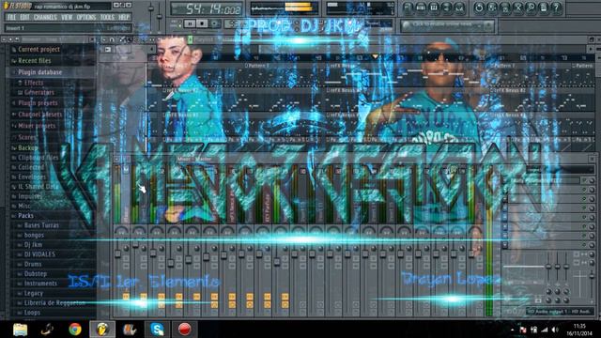
Task: Open the Dj Jkm pack folder
Action: tap(34, 245)
